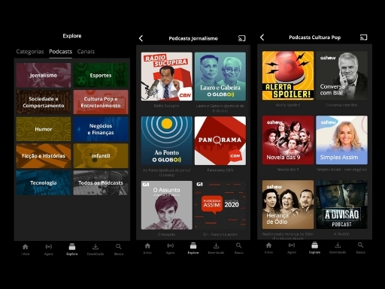Open Novela das 9 podcast cover
Screen dimensions: 385x289
pos(288,140)
